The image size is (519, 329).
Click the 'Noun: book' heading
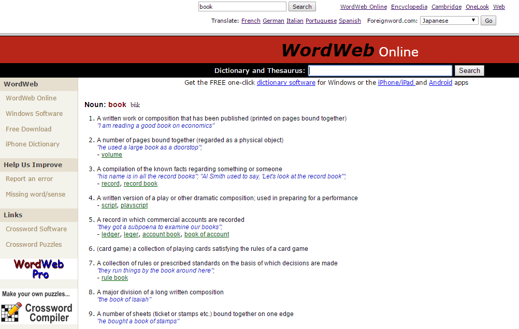point(105,105)
